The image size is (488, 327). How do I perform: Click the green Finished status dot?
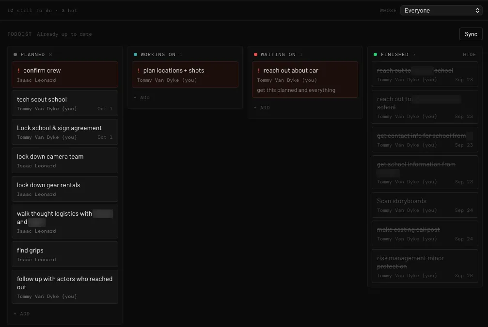pyautogui.click(x=376, y=55)
